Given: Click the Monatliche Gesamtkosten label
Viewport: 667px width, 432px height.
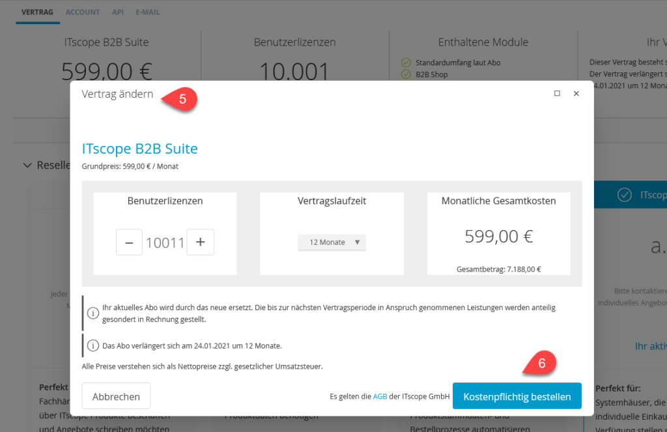Looking at the screenshot, I should pos(498,201).
